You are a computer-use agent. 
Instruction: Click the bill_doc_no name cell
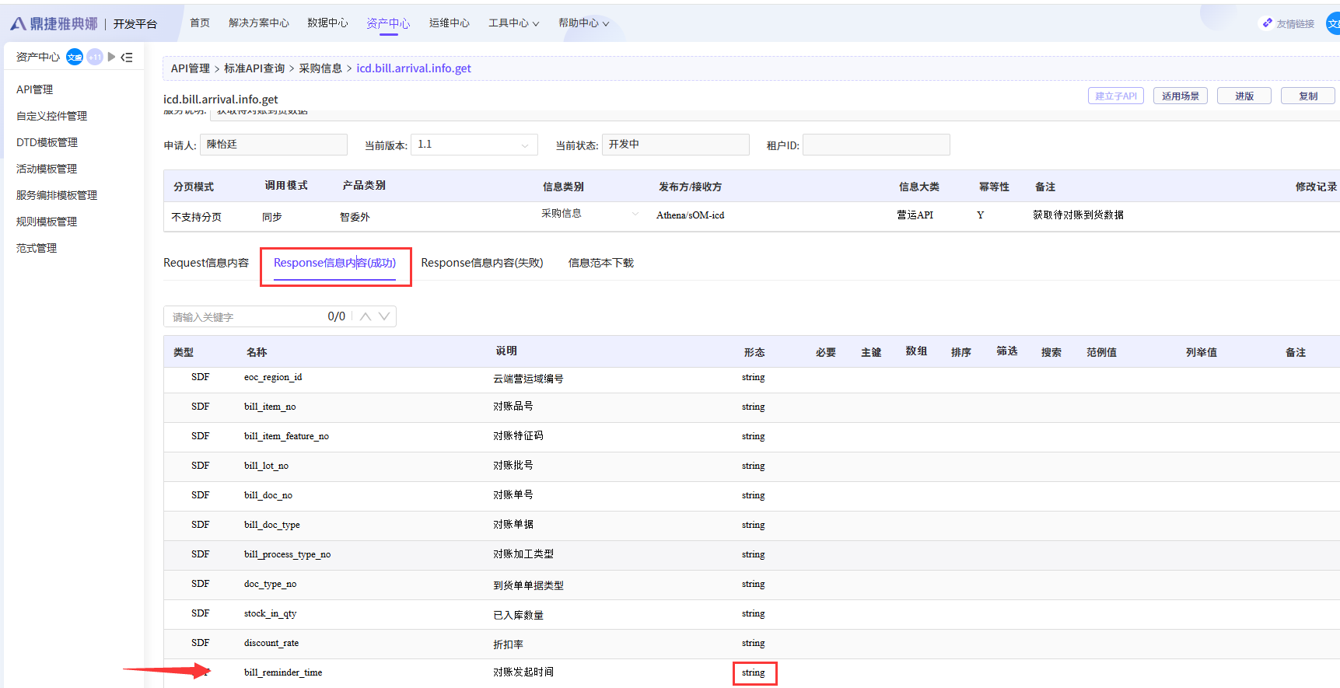tap(268, 495)
